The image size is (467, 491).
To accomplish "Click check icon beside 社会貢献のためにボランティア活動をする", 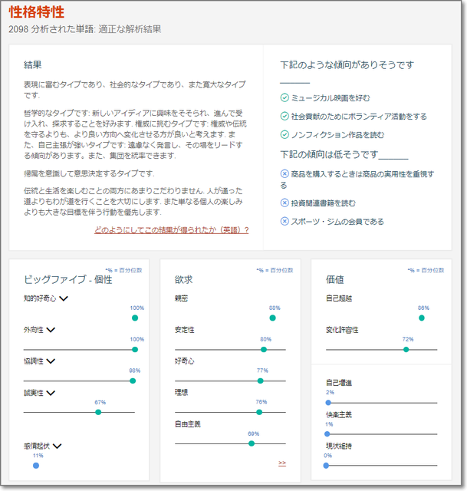I will (x=284, y=117).
